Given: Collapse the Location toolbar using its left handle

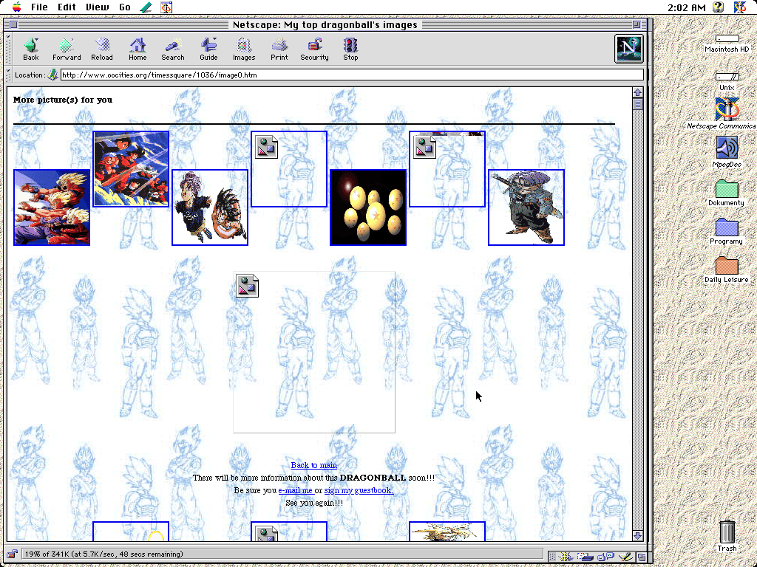Looking at the screenshot, I should click(9, 75).
